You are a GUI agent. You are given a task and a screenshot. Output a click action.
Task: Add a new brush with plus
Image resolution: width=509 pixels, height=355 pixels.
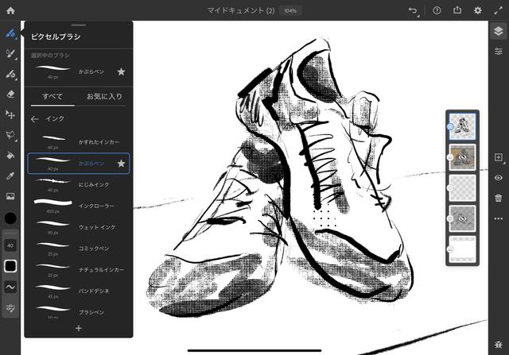coord(79,329)
